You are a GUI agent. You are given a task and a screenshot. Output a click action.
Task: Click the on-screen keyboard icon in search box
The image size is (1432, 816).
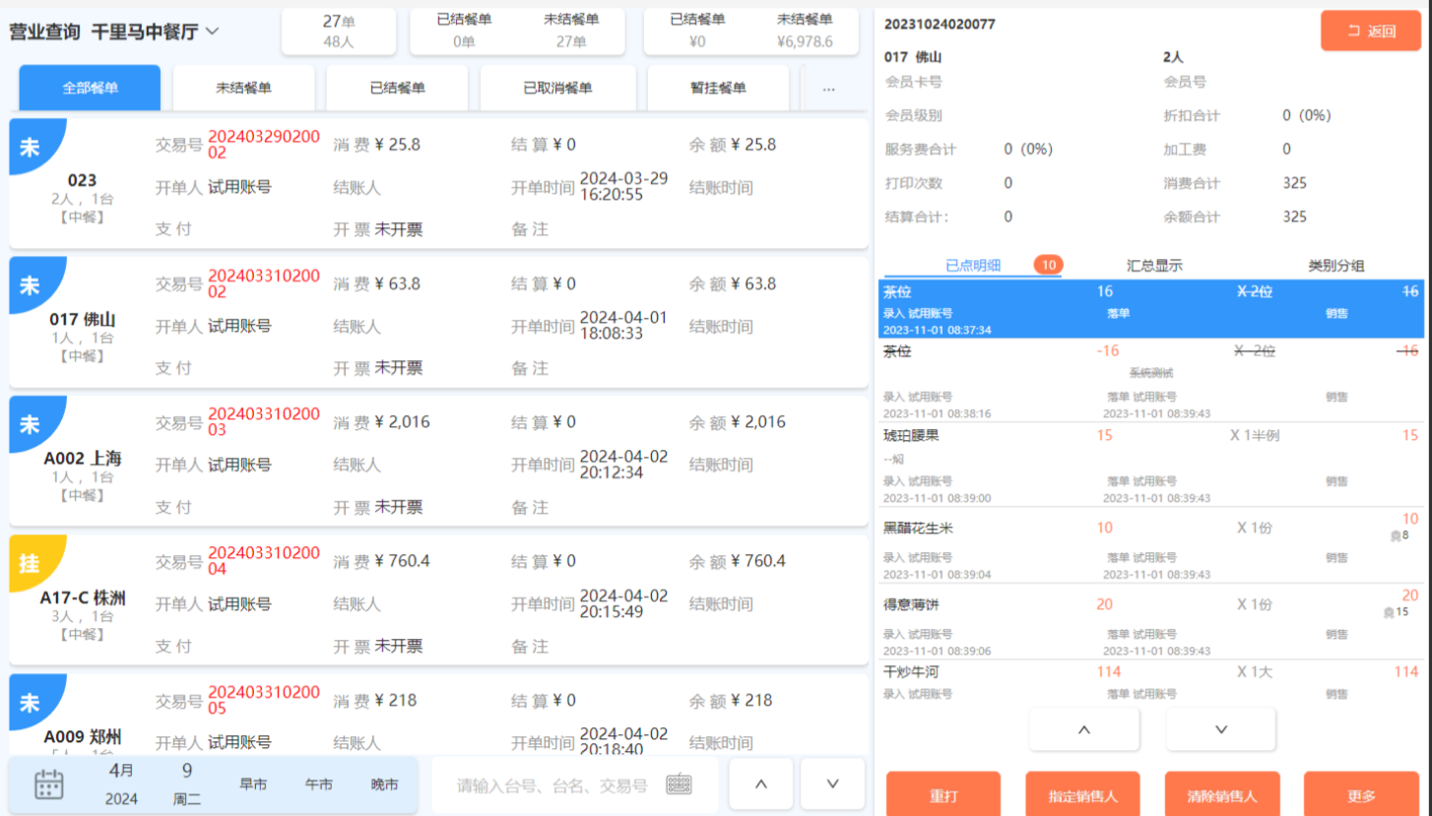[679, 785]
